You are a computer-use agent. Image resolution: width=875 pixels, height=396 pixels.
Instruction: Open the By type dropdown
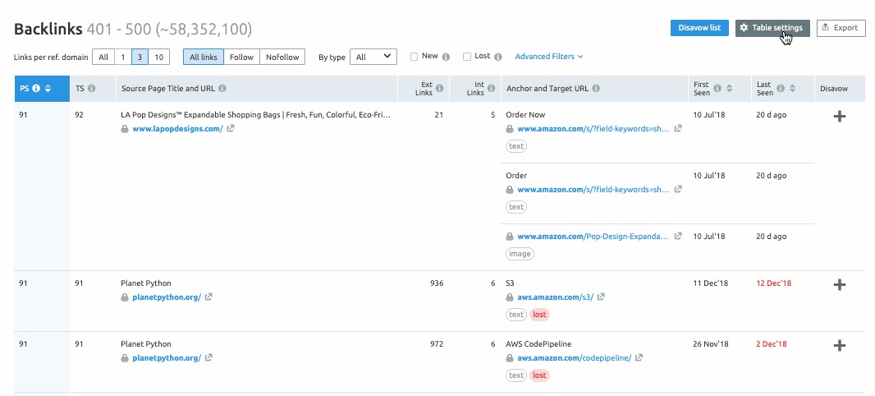pyautogui.click(x=373, y=57)
